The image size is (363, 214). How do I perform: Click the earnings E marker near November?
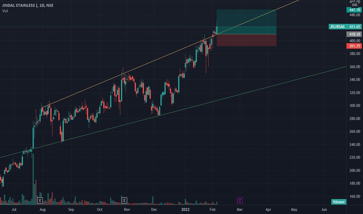[x=124, y=200]
